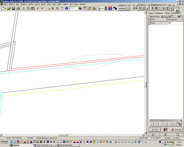Image resolution: width=184 pixels, height=147 pixels.
Task: Open the layers stack icon
Action: (80, 9)
